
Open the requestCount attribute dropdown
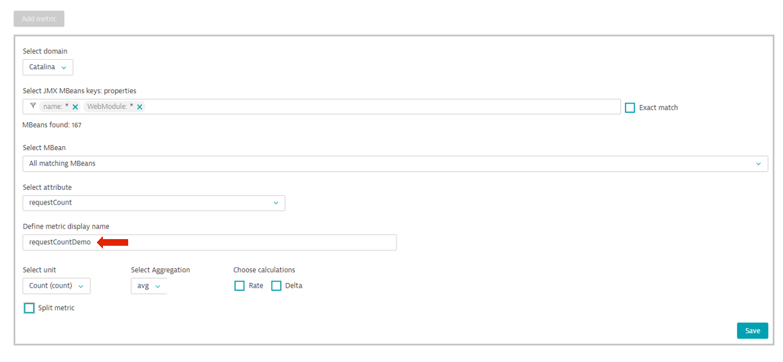click(x=154, y=203)
